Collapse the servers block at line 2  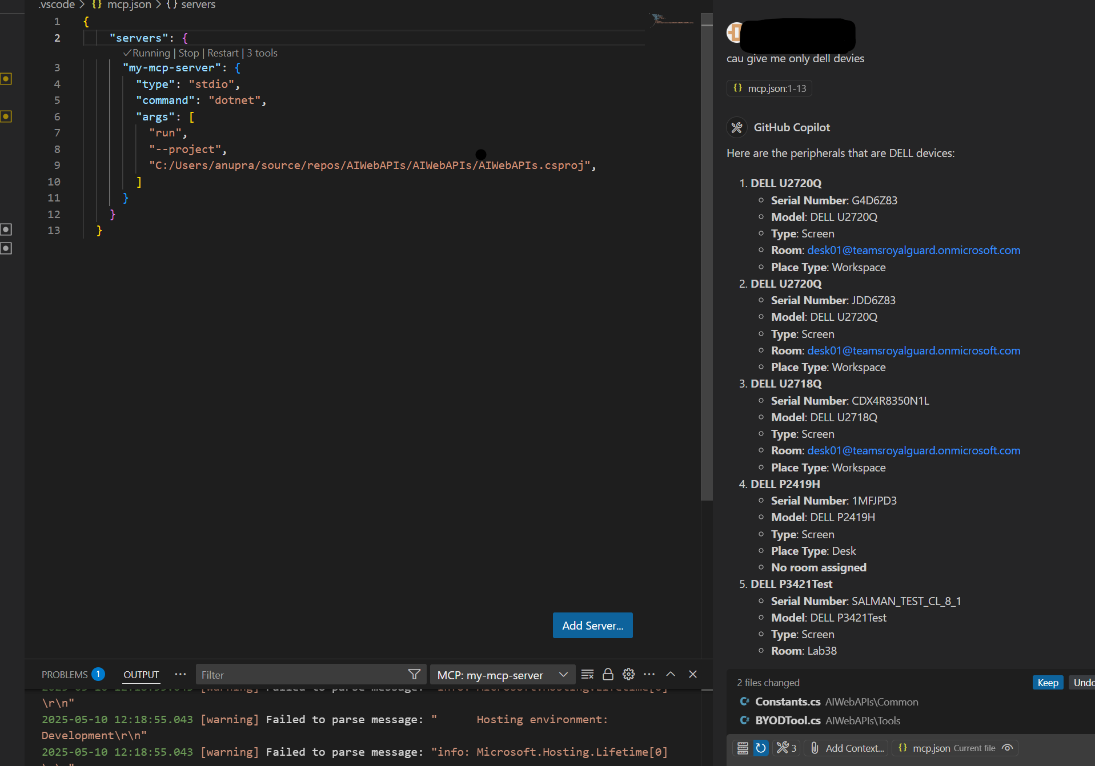click(72, 38)
